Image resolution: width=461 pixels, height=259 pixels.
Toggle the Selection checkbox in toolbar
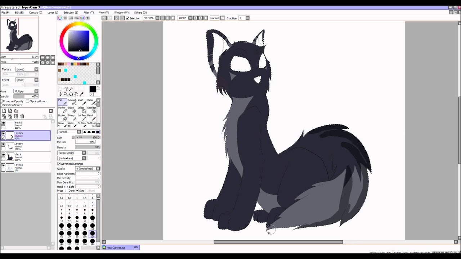click(x=127, y=18)
